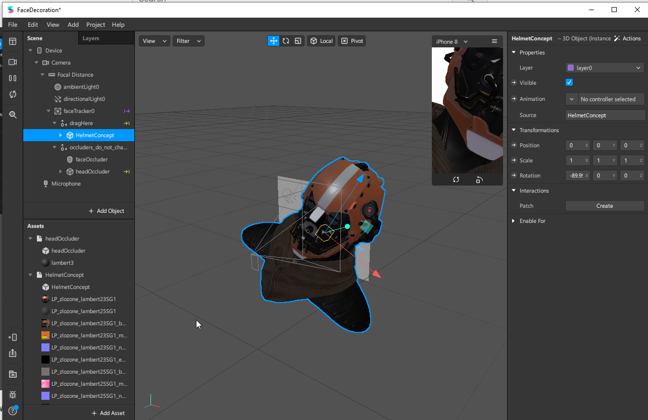Click the layer0 purple color swatch
The image size is (648, 420).
(x=571, y=68)
